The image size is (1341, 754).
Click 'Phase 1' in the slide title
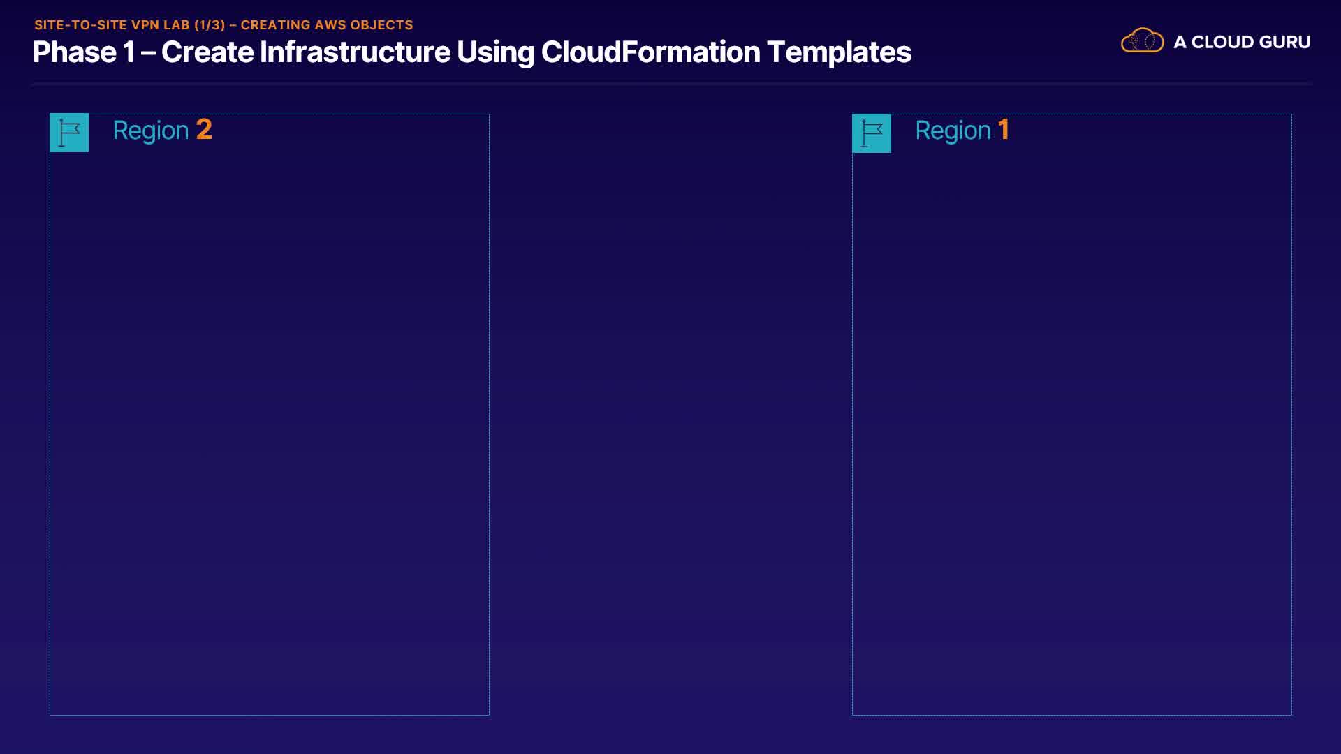tap(84, 52)
